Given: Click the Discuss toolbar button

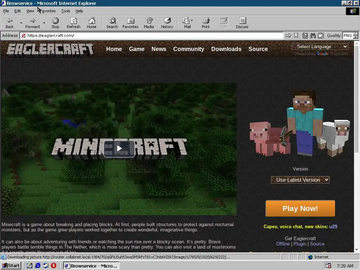Looking at the screenshot, I should [242, 23].
